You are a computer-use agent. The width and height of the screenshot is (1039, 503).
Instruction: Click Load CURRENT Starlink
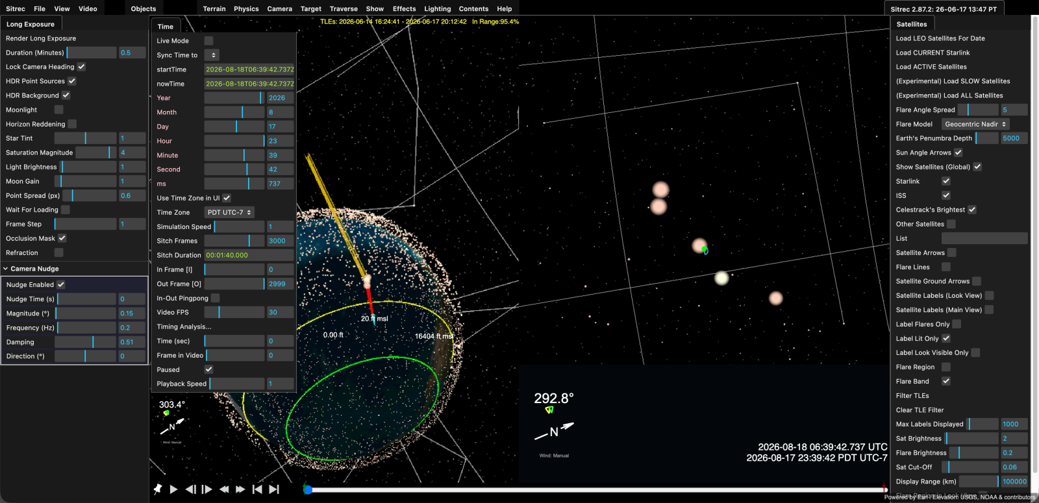933,53
